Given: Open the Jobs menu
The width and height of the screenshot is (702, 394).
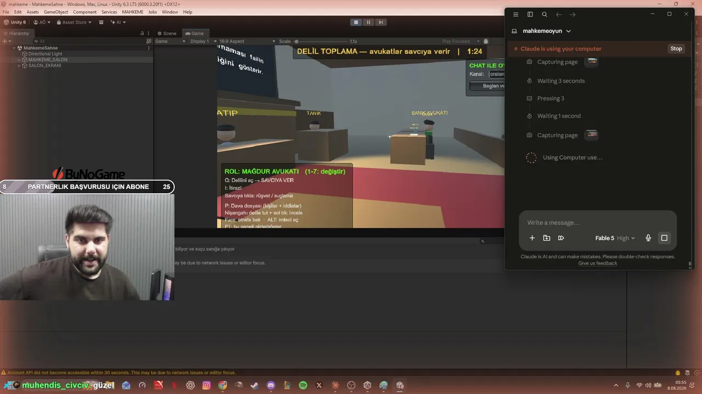Looking at the screenshot, I should pos(152,12).
